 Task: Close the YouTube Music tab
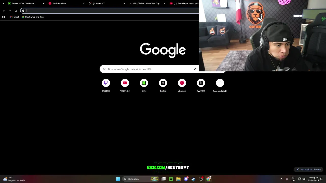pyautogui.click(x=84, y=4)
